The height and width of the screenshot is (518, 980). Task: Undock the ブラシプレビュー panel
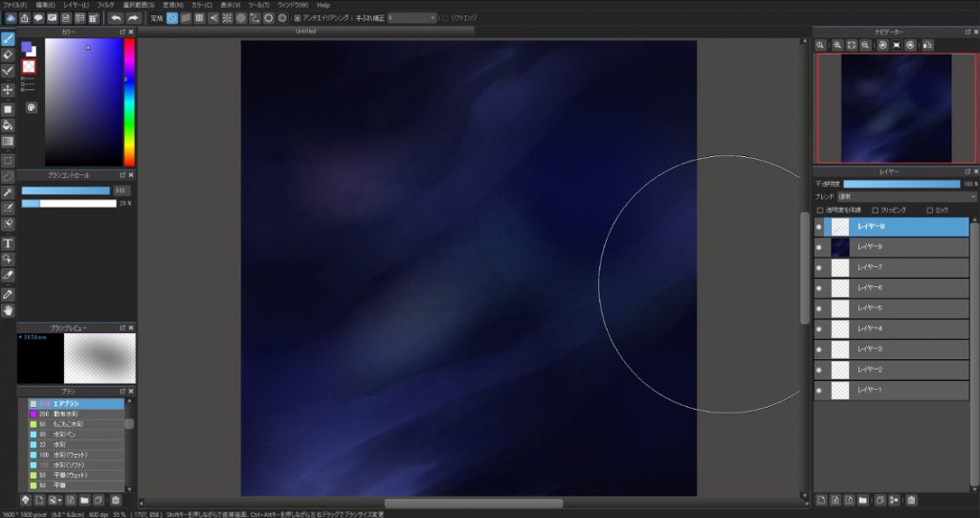point(122,327)
